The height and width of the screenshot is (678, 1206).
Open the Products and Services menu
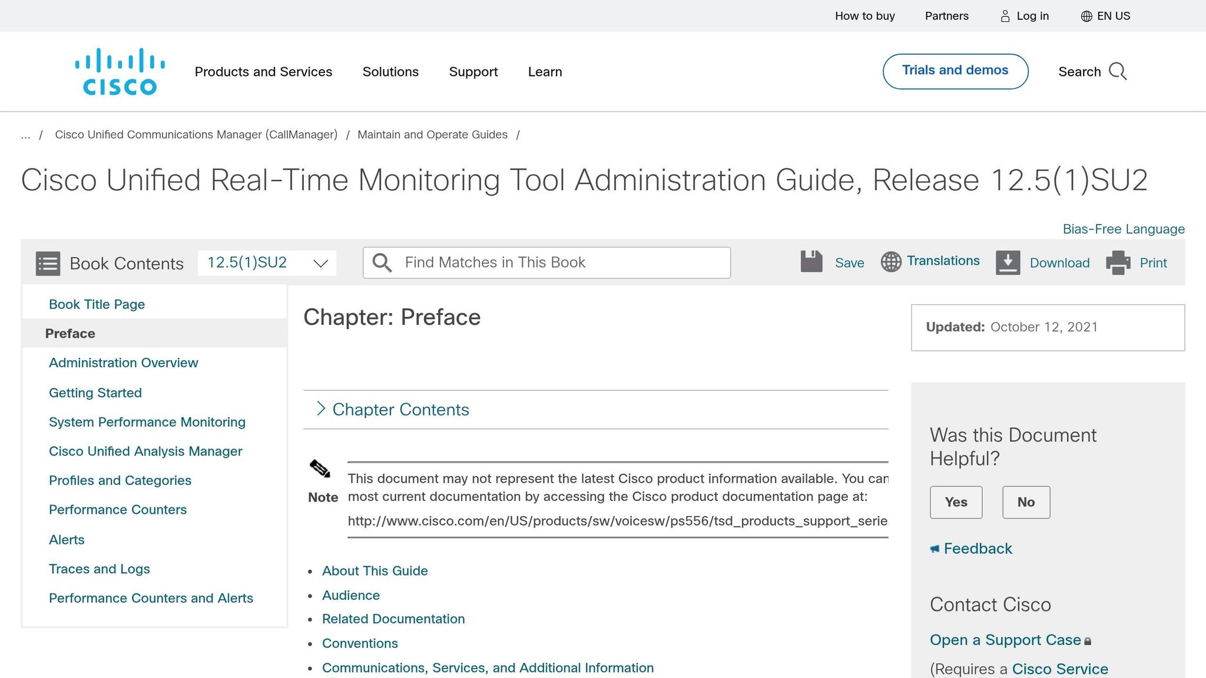(x=263, y=71)
